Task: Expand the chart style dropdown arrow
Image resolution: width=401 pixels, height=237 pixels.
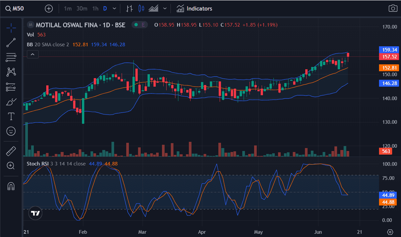Action: pyautogui.click(x=165, y=9)
